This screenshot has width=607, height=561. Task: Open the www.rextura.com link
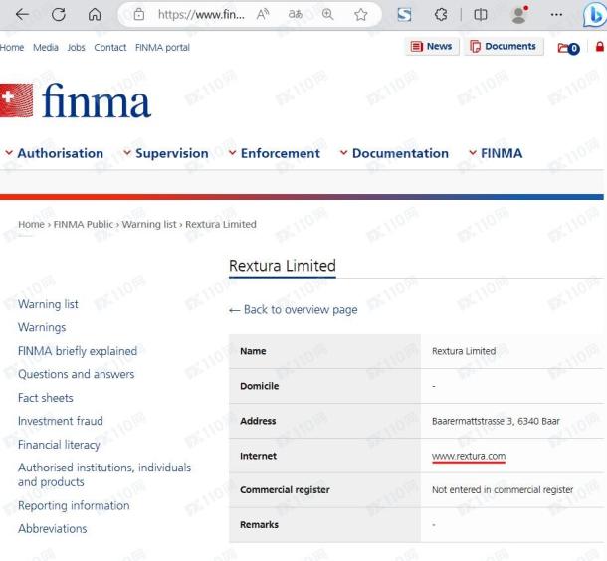tap(469, 456)
